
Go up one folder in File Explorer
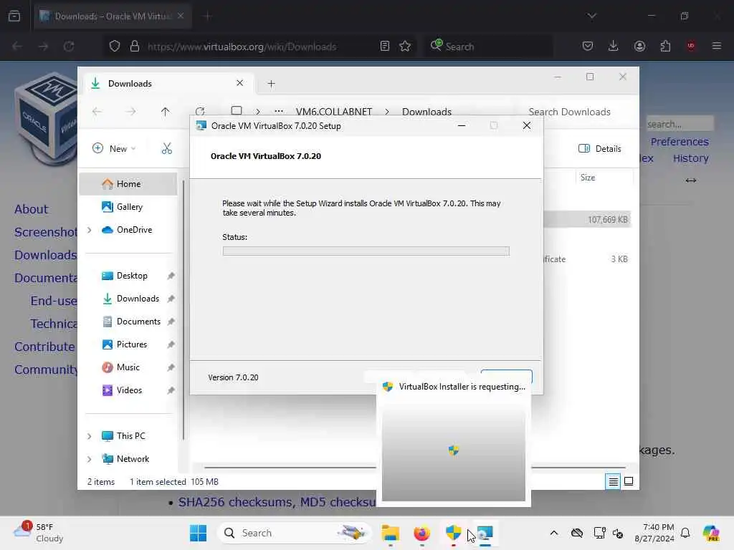(166, 112)
